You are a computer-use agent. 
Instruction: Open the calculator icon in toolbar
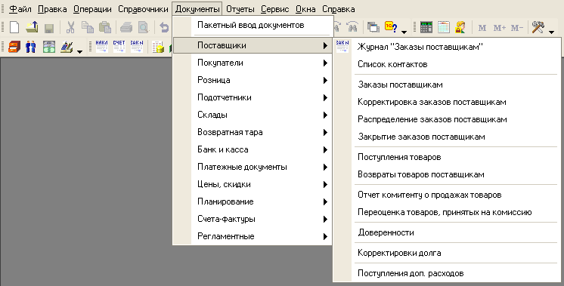pos(426,28)
